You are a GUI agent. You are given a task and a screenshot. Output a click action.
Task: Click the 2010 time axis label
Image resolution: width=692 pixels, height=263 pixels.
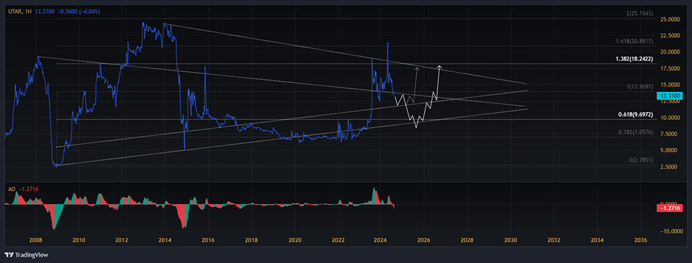tap(79, 240)
